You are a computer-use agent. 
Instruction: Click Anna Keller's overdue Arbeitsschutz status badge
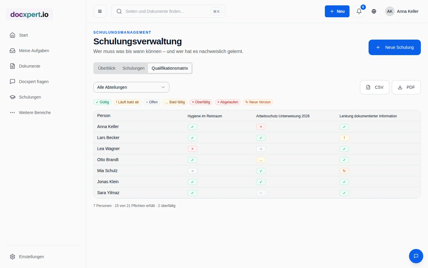point(261,127)
